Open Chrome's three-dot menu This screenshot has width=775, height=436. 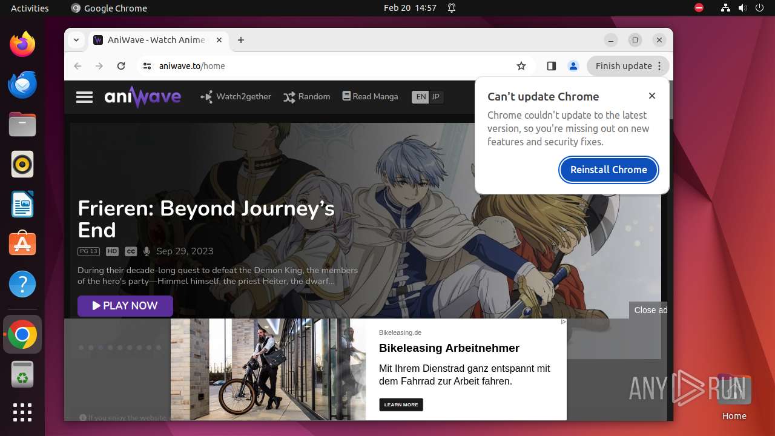tap(660, 66)
